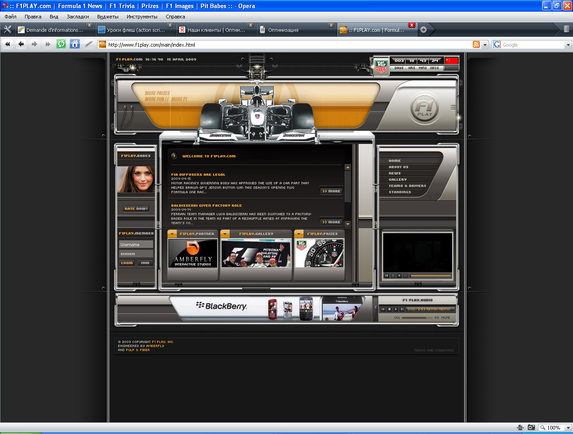Click the RSS feed icon in the address bar

(x=476, y=44)
